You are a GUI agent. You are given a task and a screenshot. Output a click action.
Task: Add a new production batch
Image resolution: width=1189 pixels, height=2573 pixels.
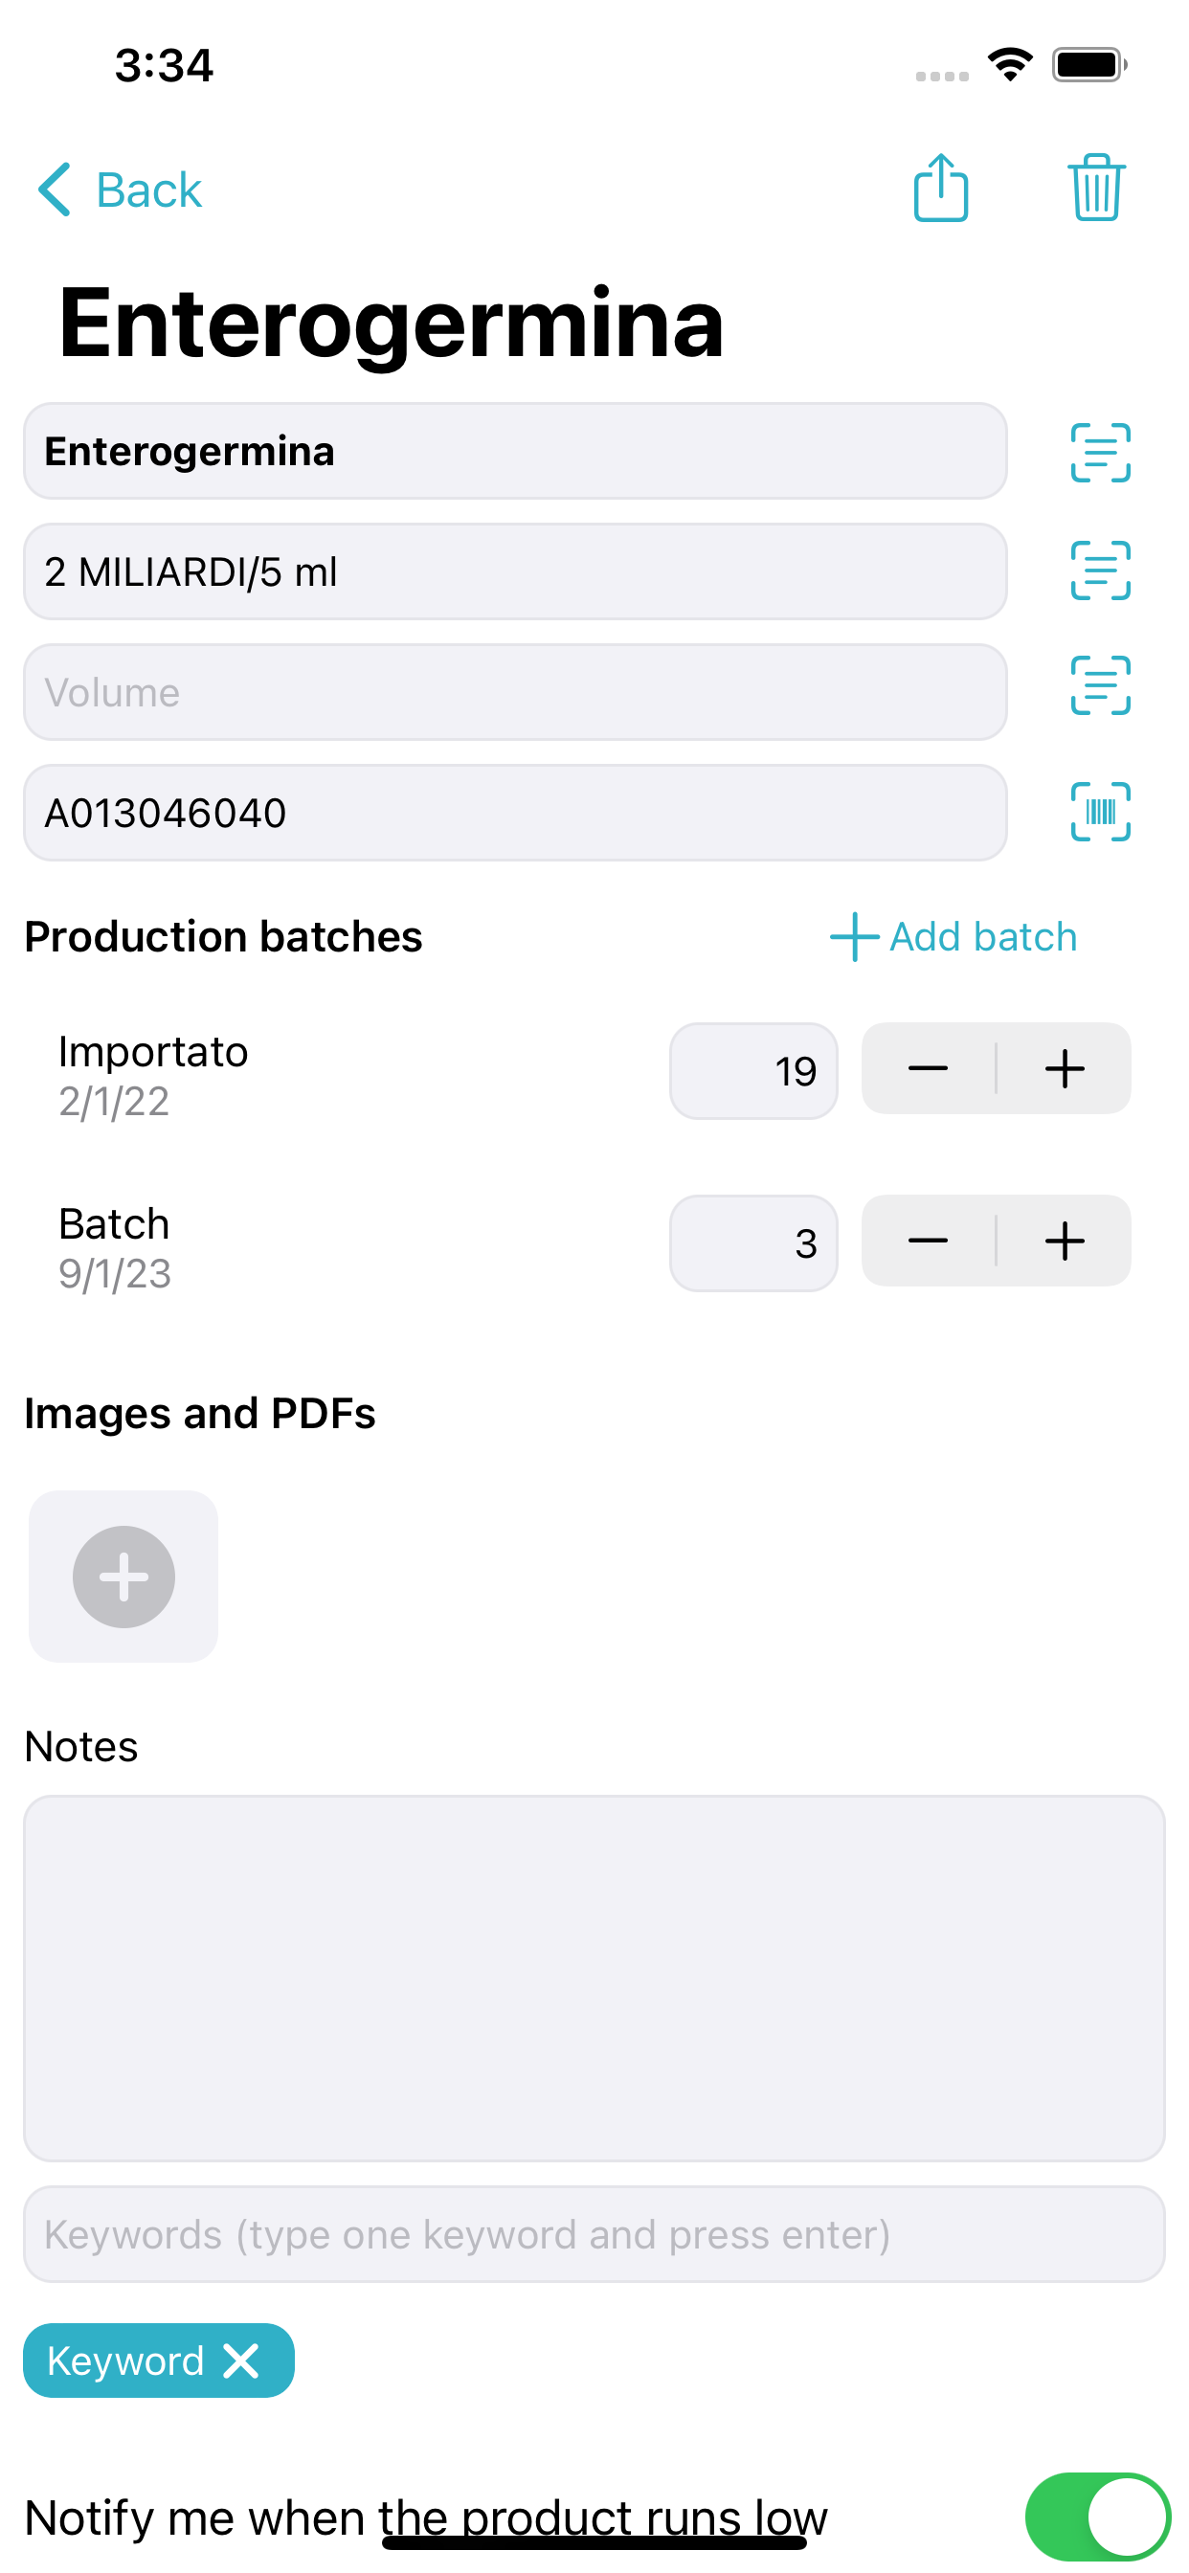coord(953,937)
